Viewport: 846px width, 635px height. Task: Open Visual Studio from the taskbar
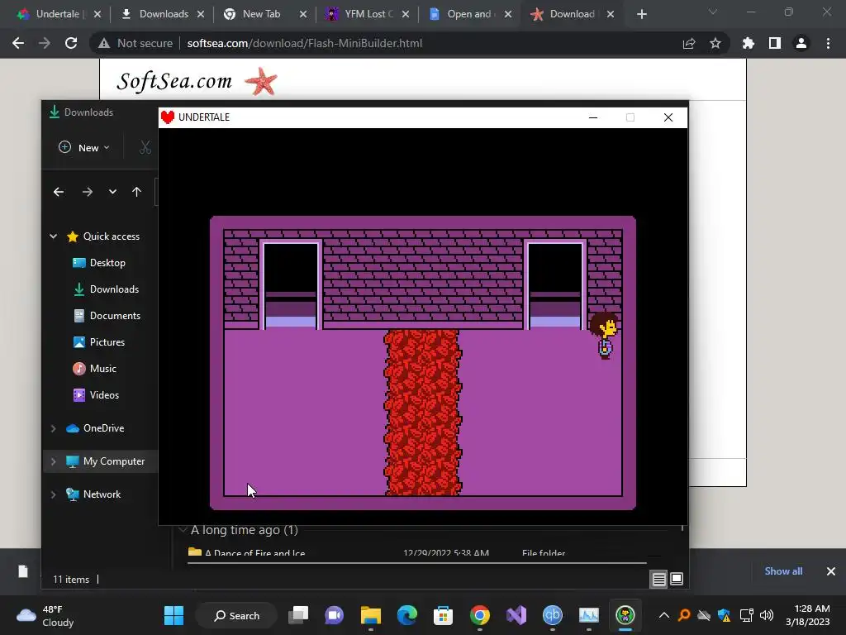(x=516, y=615)
